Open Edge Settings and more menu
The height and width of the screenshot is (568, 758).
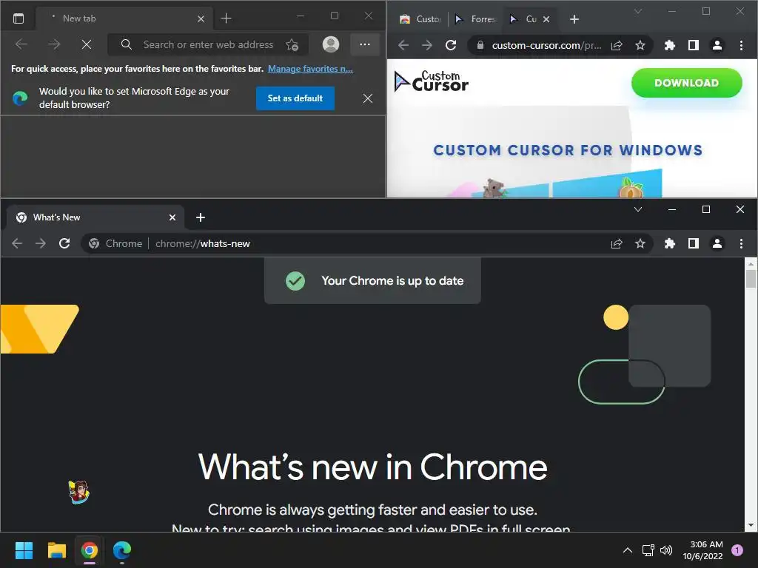click(365, 44)
